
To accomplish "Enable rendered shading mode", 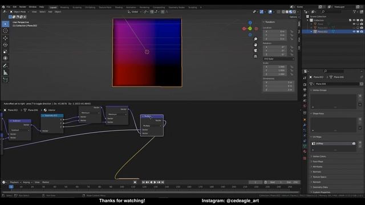I will pos(294,11).
